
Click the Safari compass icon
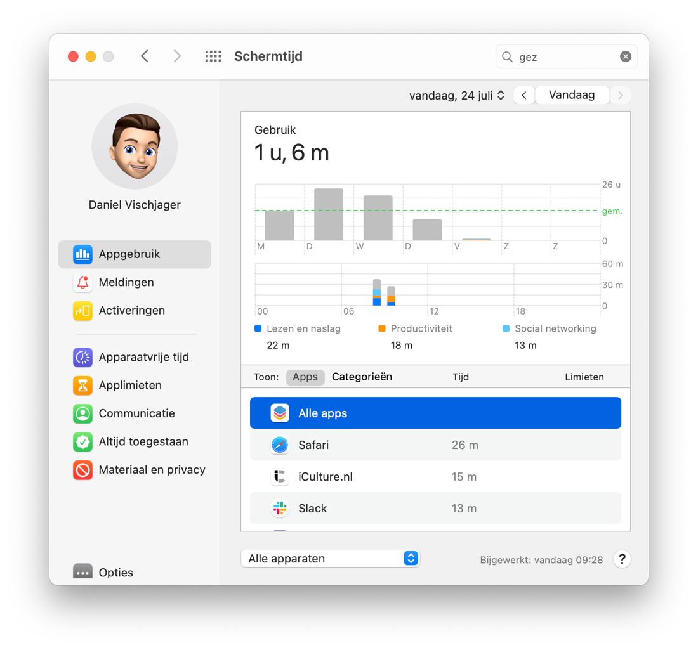pyautogui.click(x=280, y=445)
